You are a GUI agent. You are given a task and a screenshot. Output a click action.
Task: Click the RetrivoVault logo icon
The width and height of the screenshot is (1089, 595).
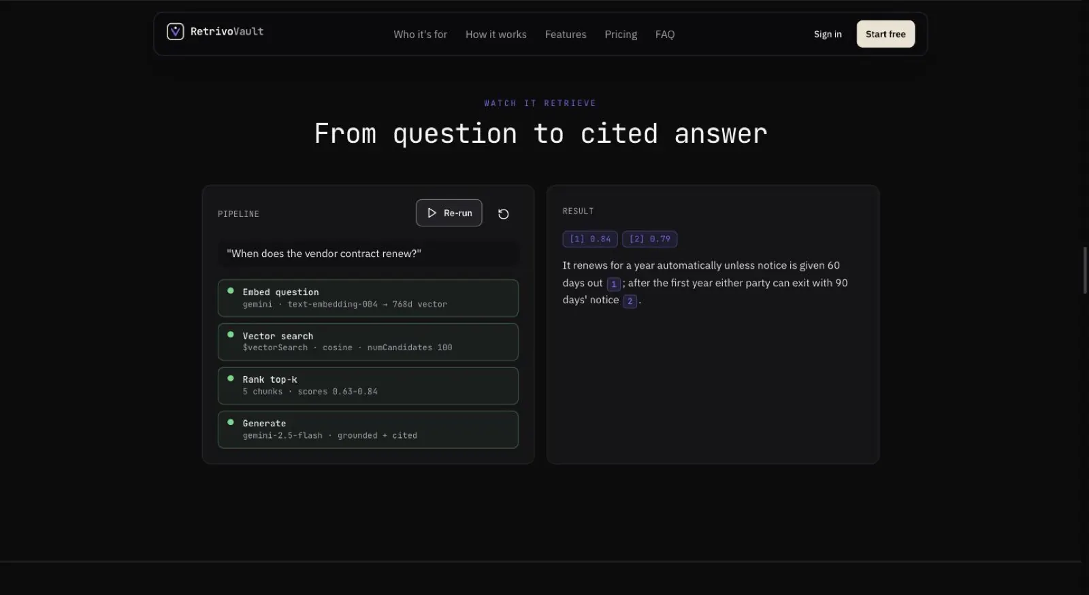point(175,31)
